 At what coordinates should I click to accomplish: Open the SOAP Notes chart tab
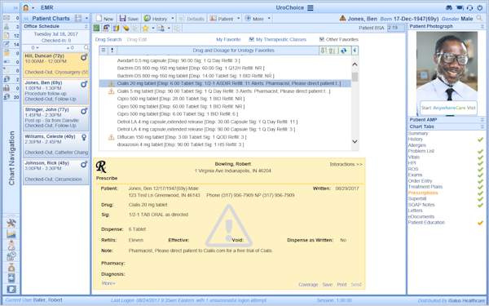[421, 205]
